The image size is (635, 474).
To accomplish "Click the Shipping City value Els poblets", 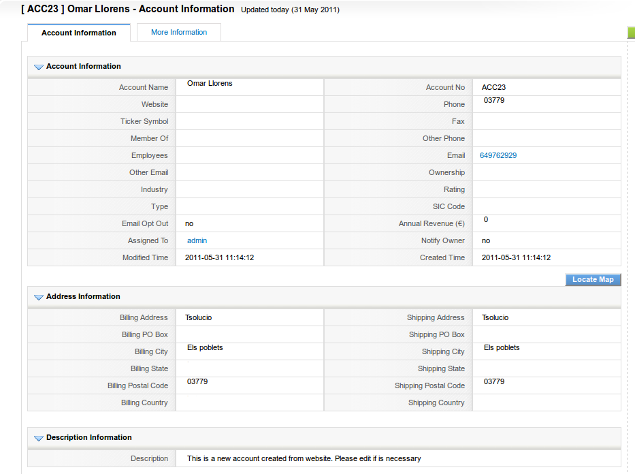I will coord(502,348).
